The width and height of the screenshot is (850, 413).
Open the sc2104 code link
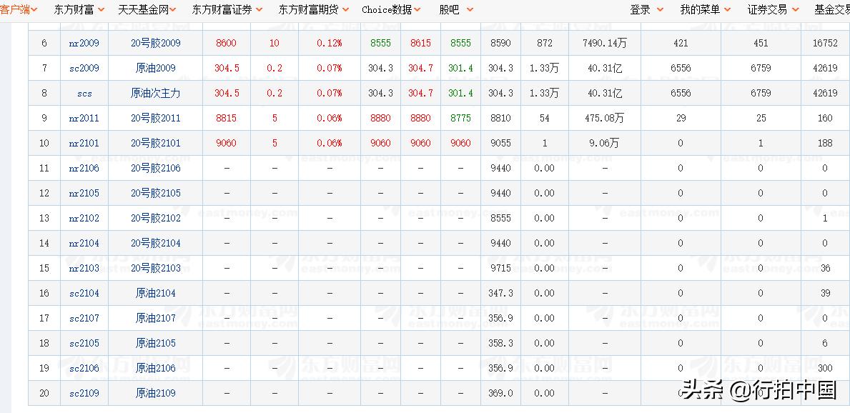[x=84, y=293]
